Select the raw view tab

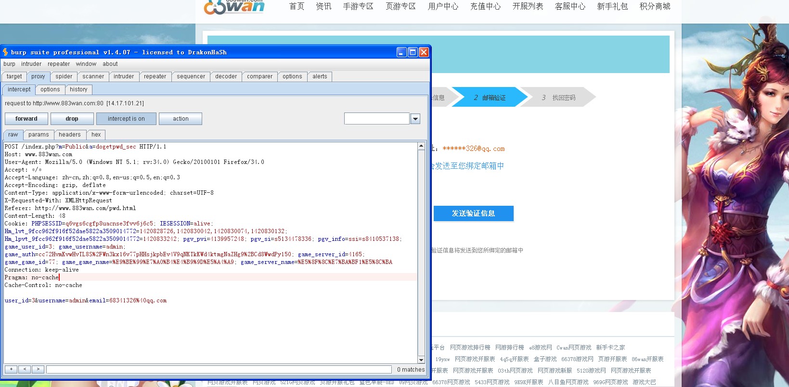(x=13, y=135)
